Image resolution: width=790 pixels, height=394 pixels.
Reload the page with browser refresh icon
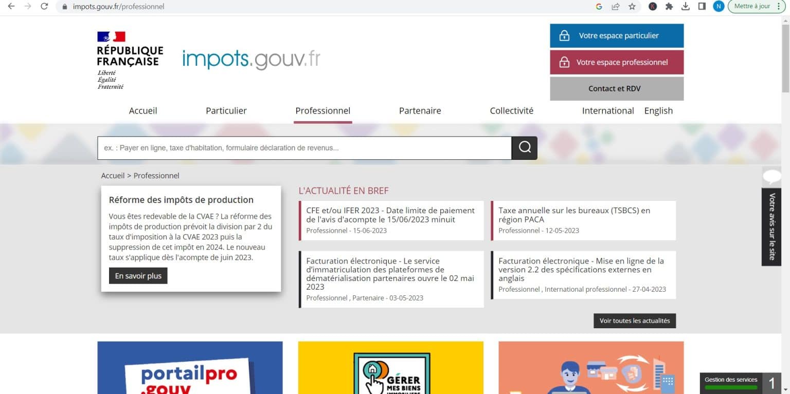pyautogui.click(x=44, y=7)
